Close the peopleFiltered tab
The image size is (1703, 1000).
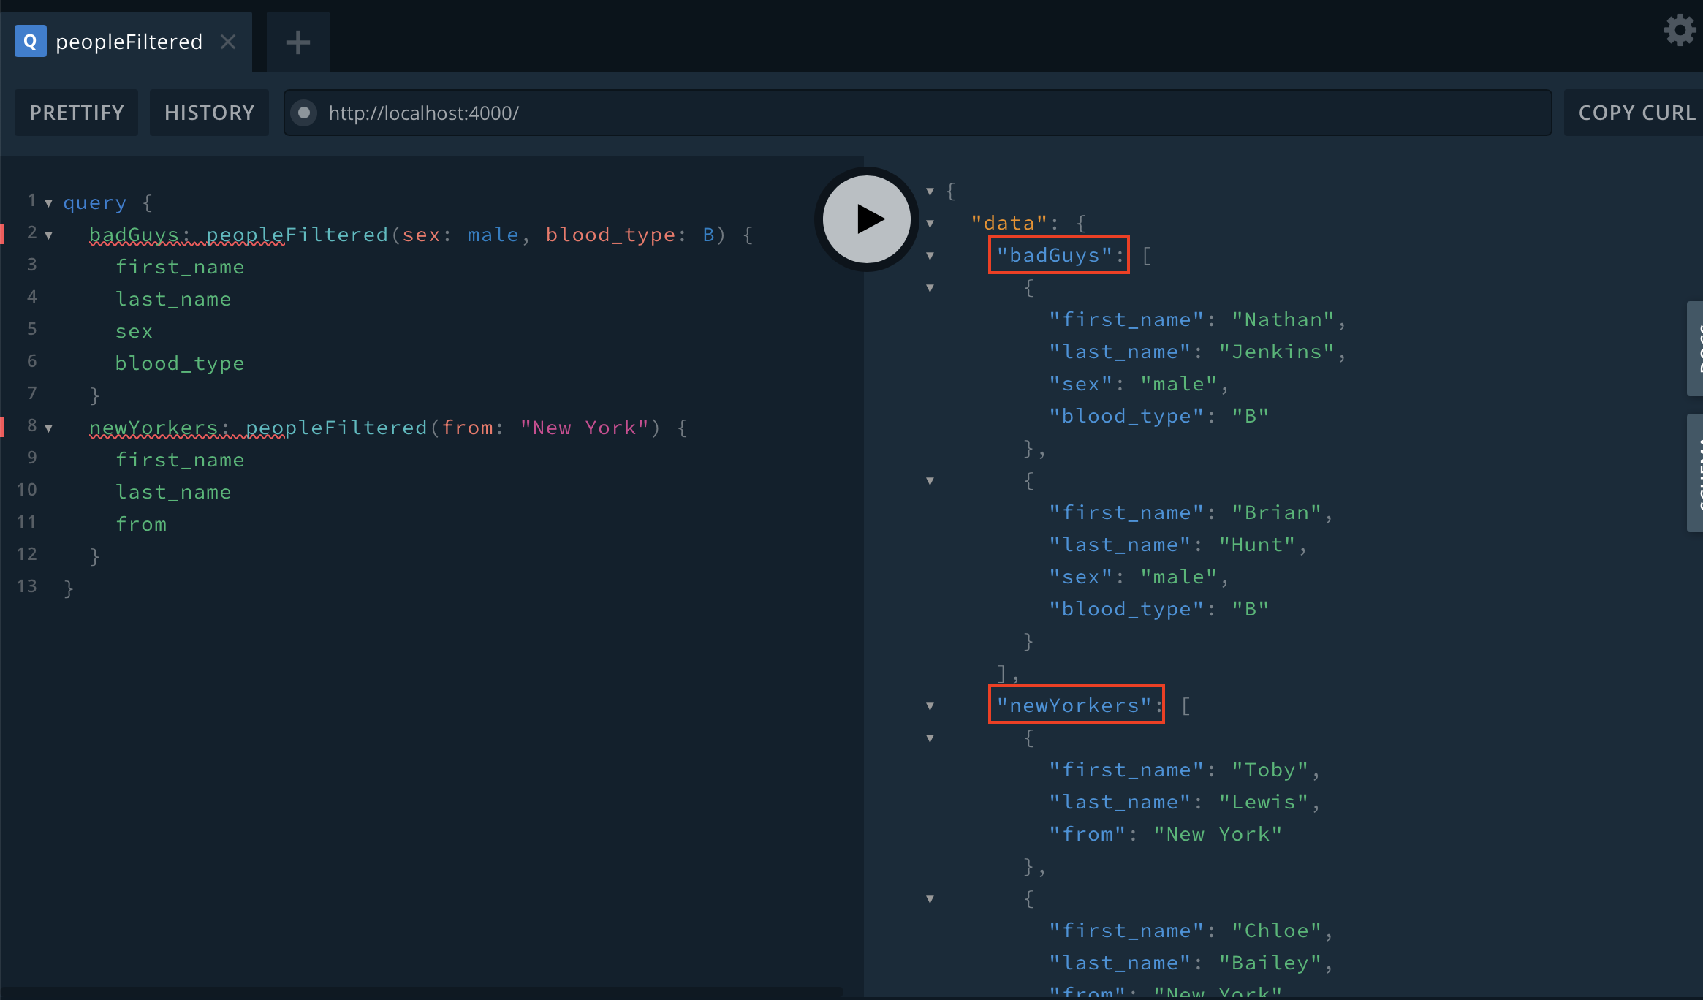point(228,42)
